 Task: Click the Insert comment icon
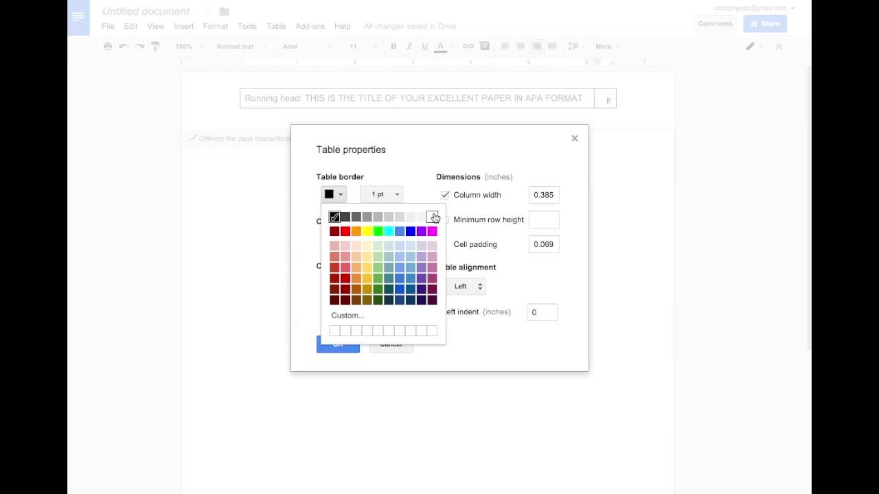(485, 47)
